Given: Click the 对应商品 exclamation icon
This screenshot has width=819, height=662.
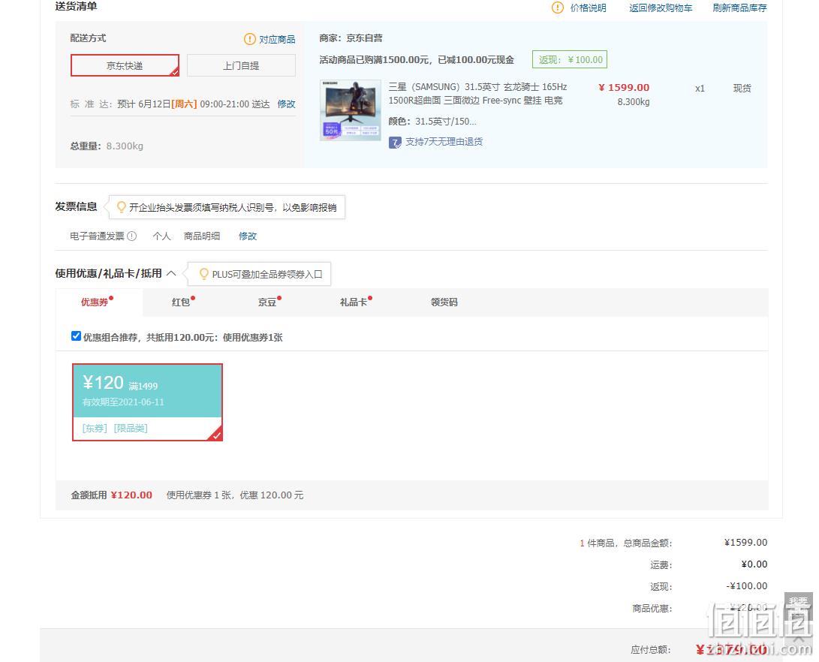Looking at the screenshot, I should [250, 39].
